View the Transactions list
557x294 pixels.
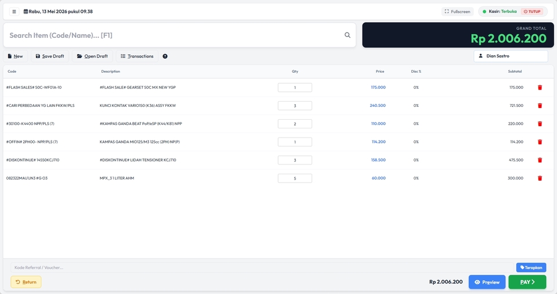(x=137, y=56)
